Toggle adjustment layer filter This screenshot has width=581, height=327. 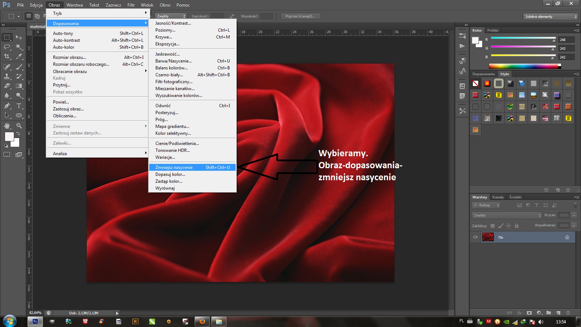(x=528, y=205)
